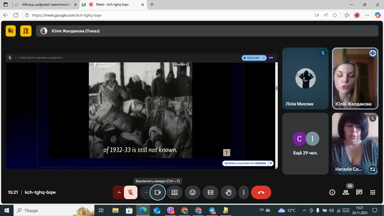Open the activities grid icon
Viewport: 384px width, 216px height.
(373, 193)
